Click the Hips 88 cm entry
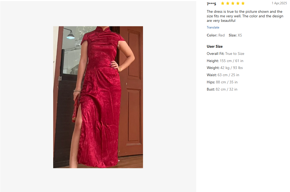This screenshot has width=290, height=192. [x=222, y=82]
